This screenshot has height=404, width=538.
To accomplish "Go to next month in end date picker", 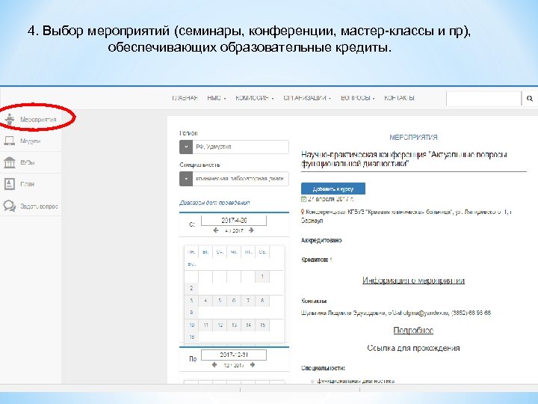I will pyautogui.click(x=253, y=365).
